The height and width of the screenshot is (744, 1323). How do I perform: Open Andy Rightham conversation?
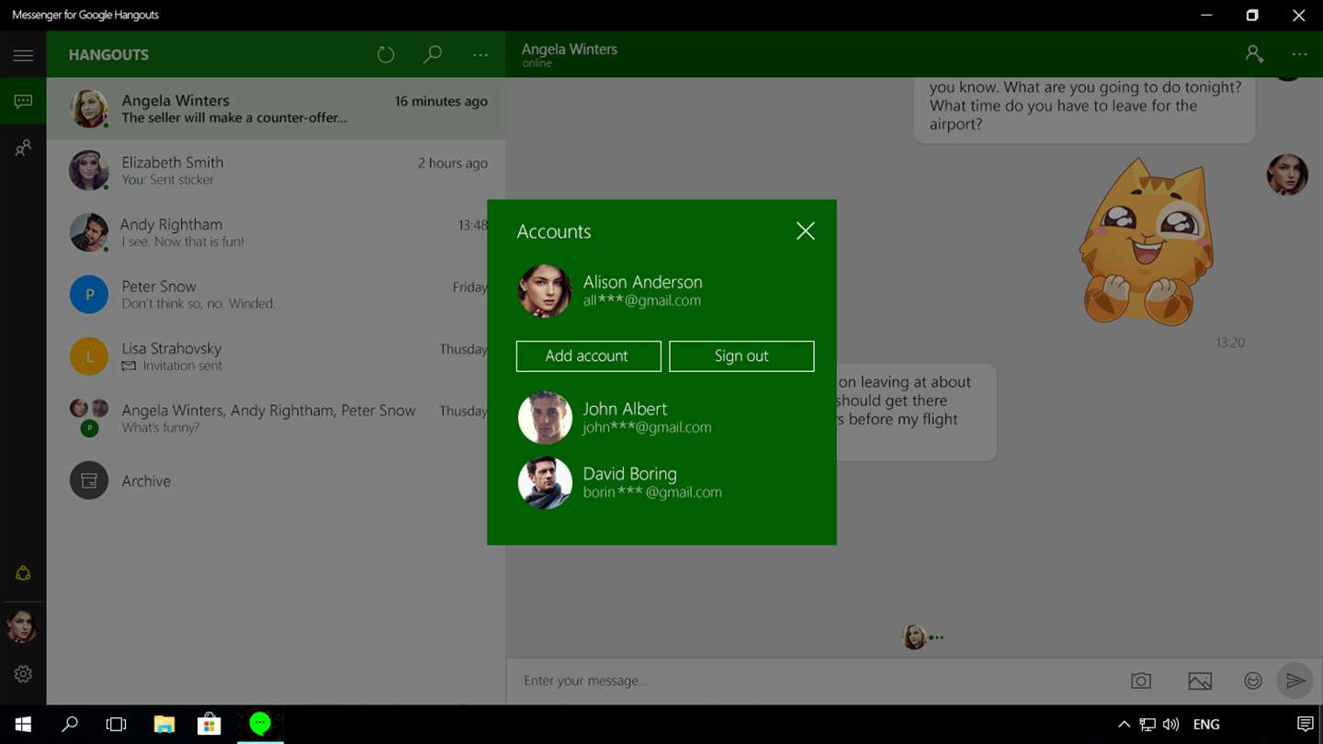(x=276, y=232)
